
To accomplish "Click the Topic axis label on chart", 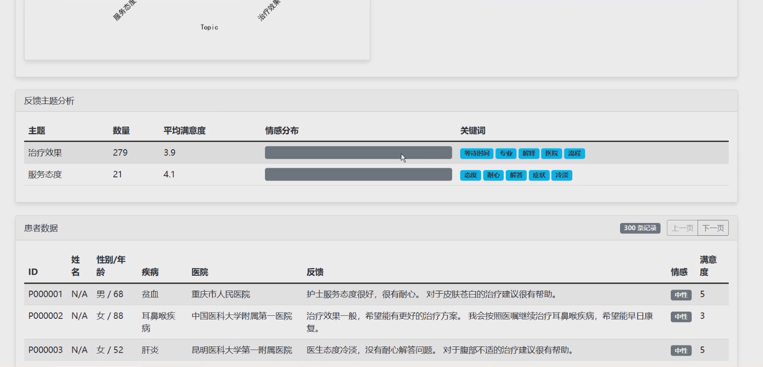I will coord(210,28).
